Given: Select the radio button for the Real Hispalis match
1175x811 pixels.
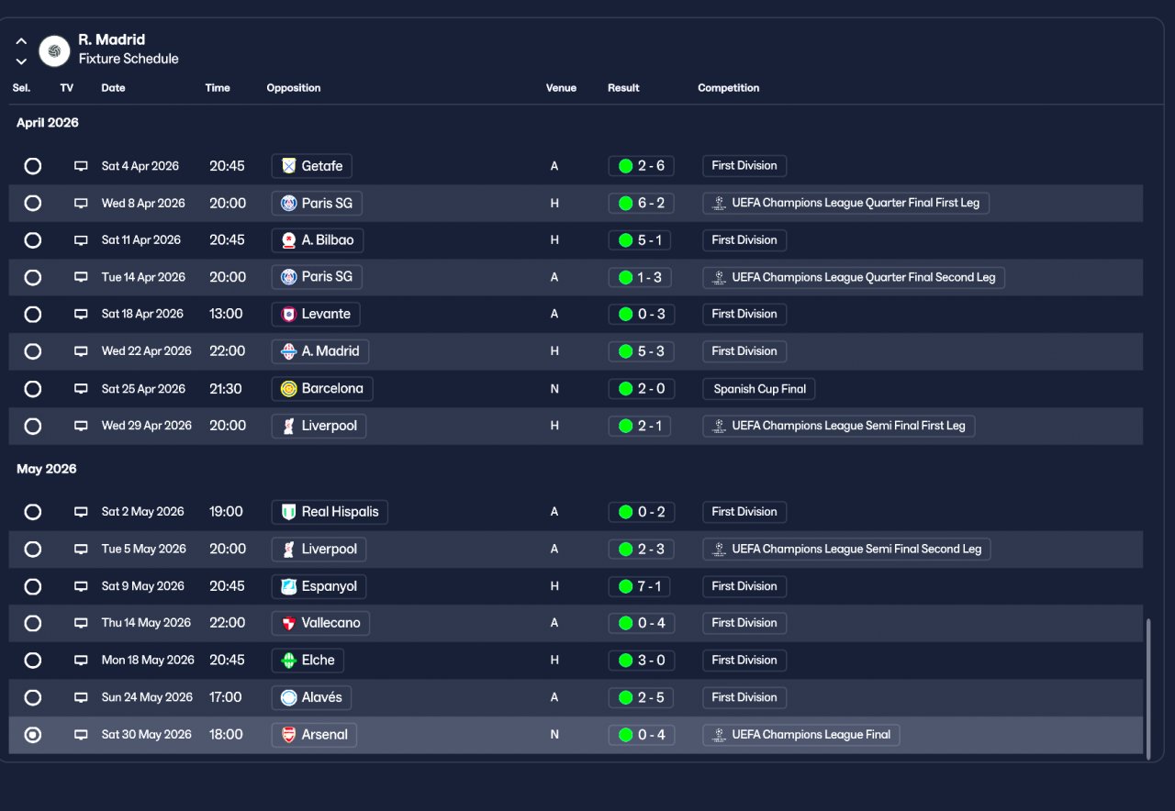Looking at the screenshot, I should coord(33,512).
